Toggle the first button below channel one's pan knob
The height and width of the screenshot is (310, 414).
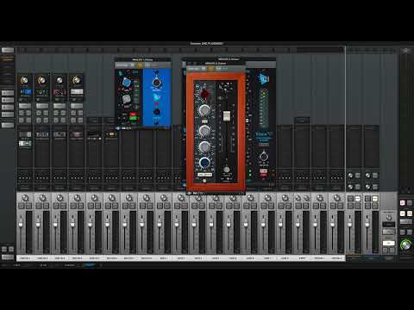22,206
